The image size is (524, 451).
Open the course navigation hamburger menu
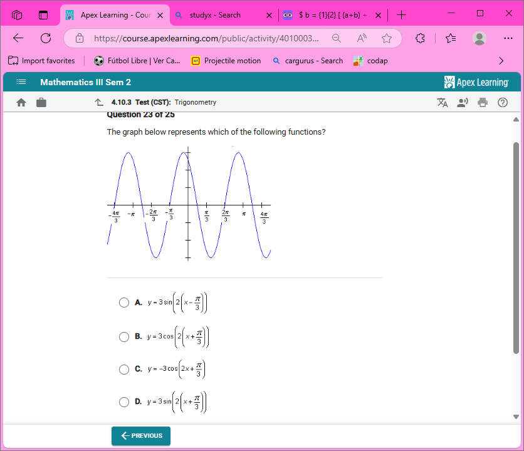coord(21,81)
